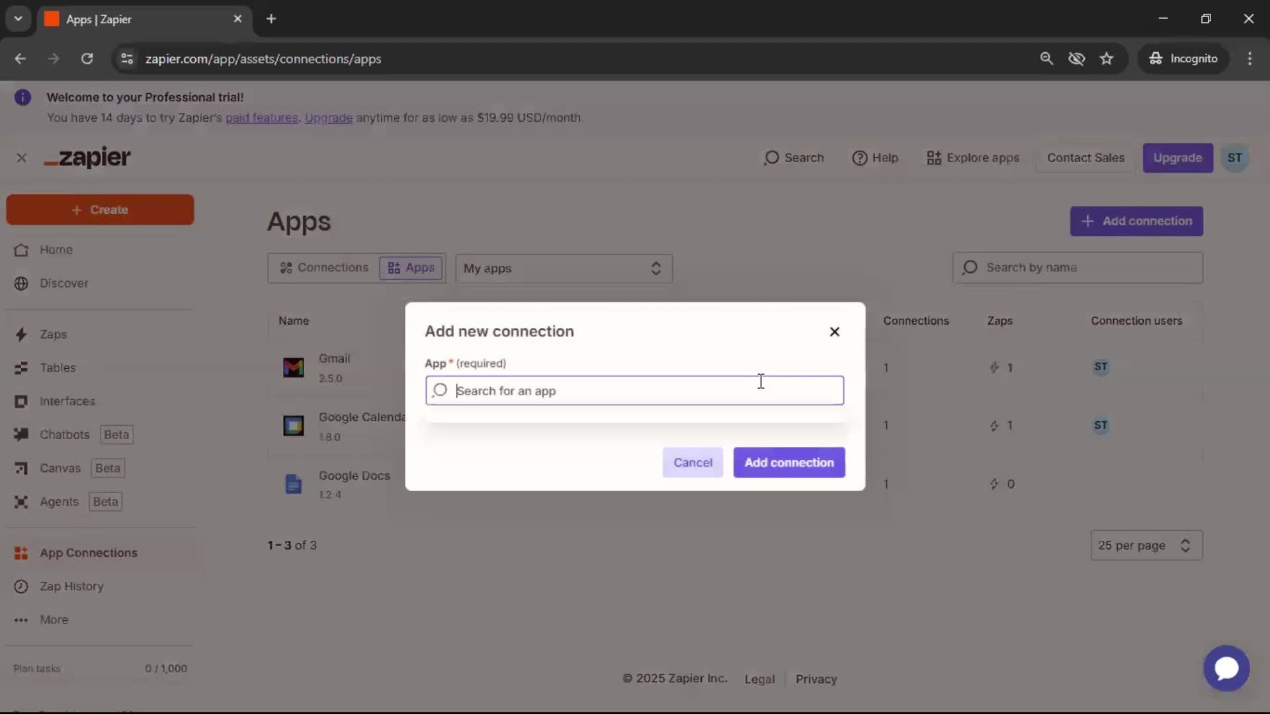Open Search in top header

click(x=794, y=158)
